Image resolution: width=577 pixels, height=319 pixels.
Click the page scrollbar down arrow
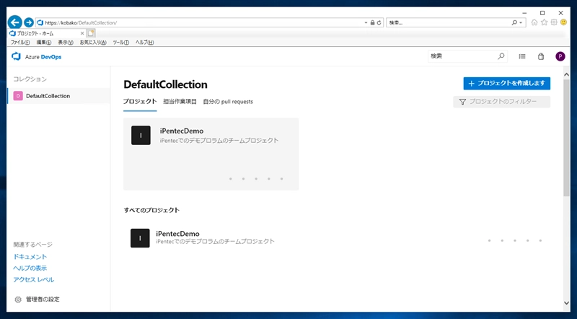(x=567, y=303)
